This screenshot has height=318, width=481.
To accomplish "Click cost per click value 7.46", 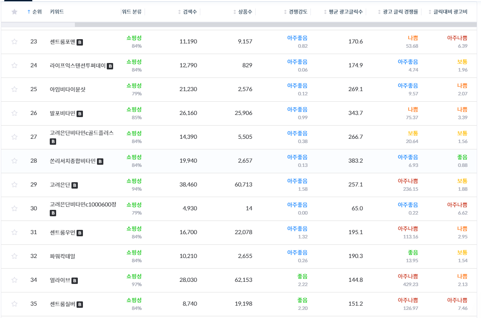I will pyautogui.click(x=463, y=308).
